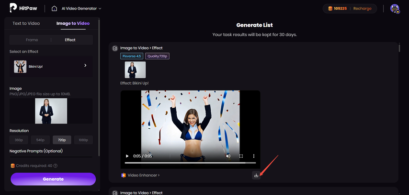The image size is (409, 195).
Task: Click the HitPaw logo
Action: [x=23, y=8]
